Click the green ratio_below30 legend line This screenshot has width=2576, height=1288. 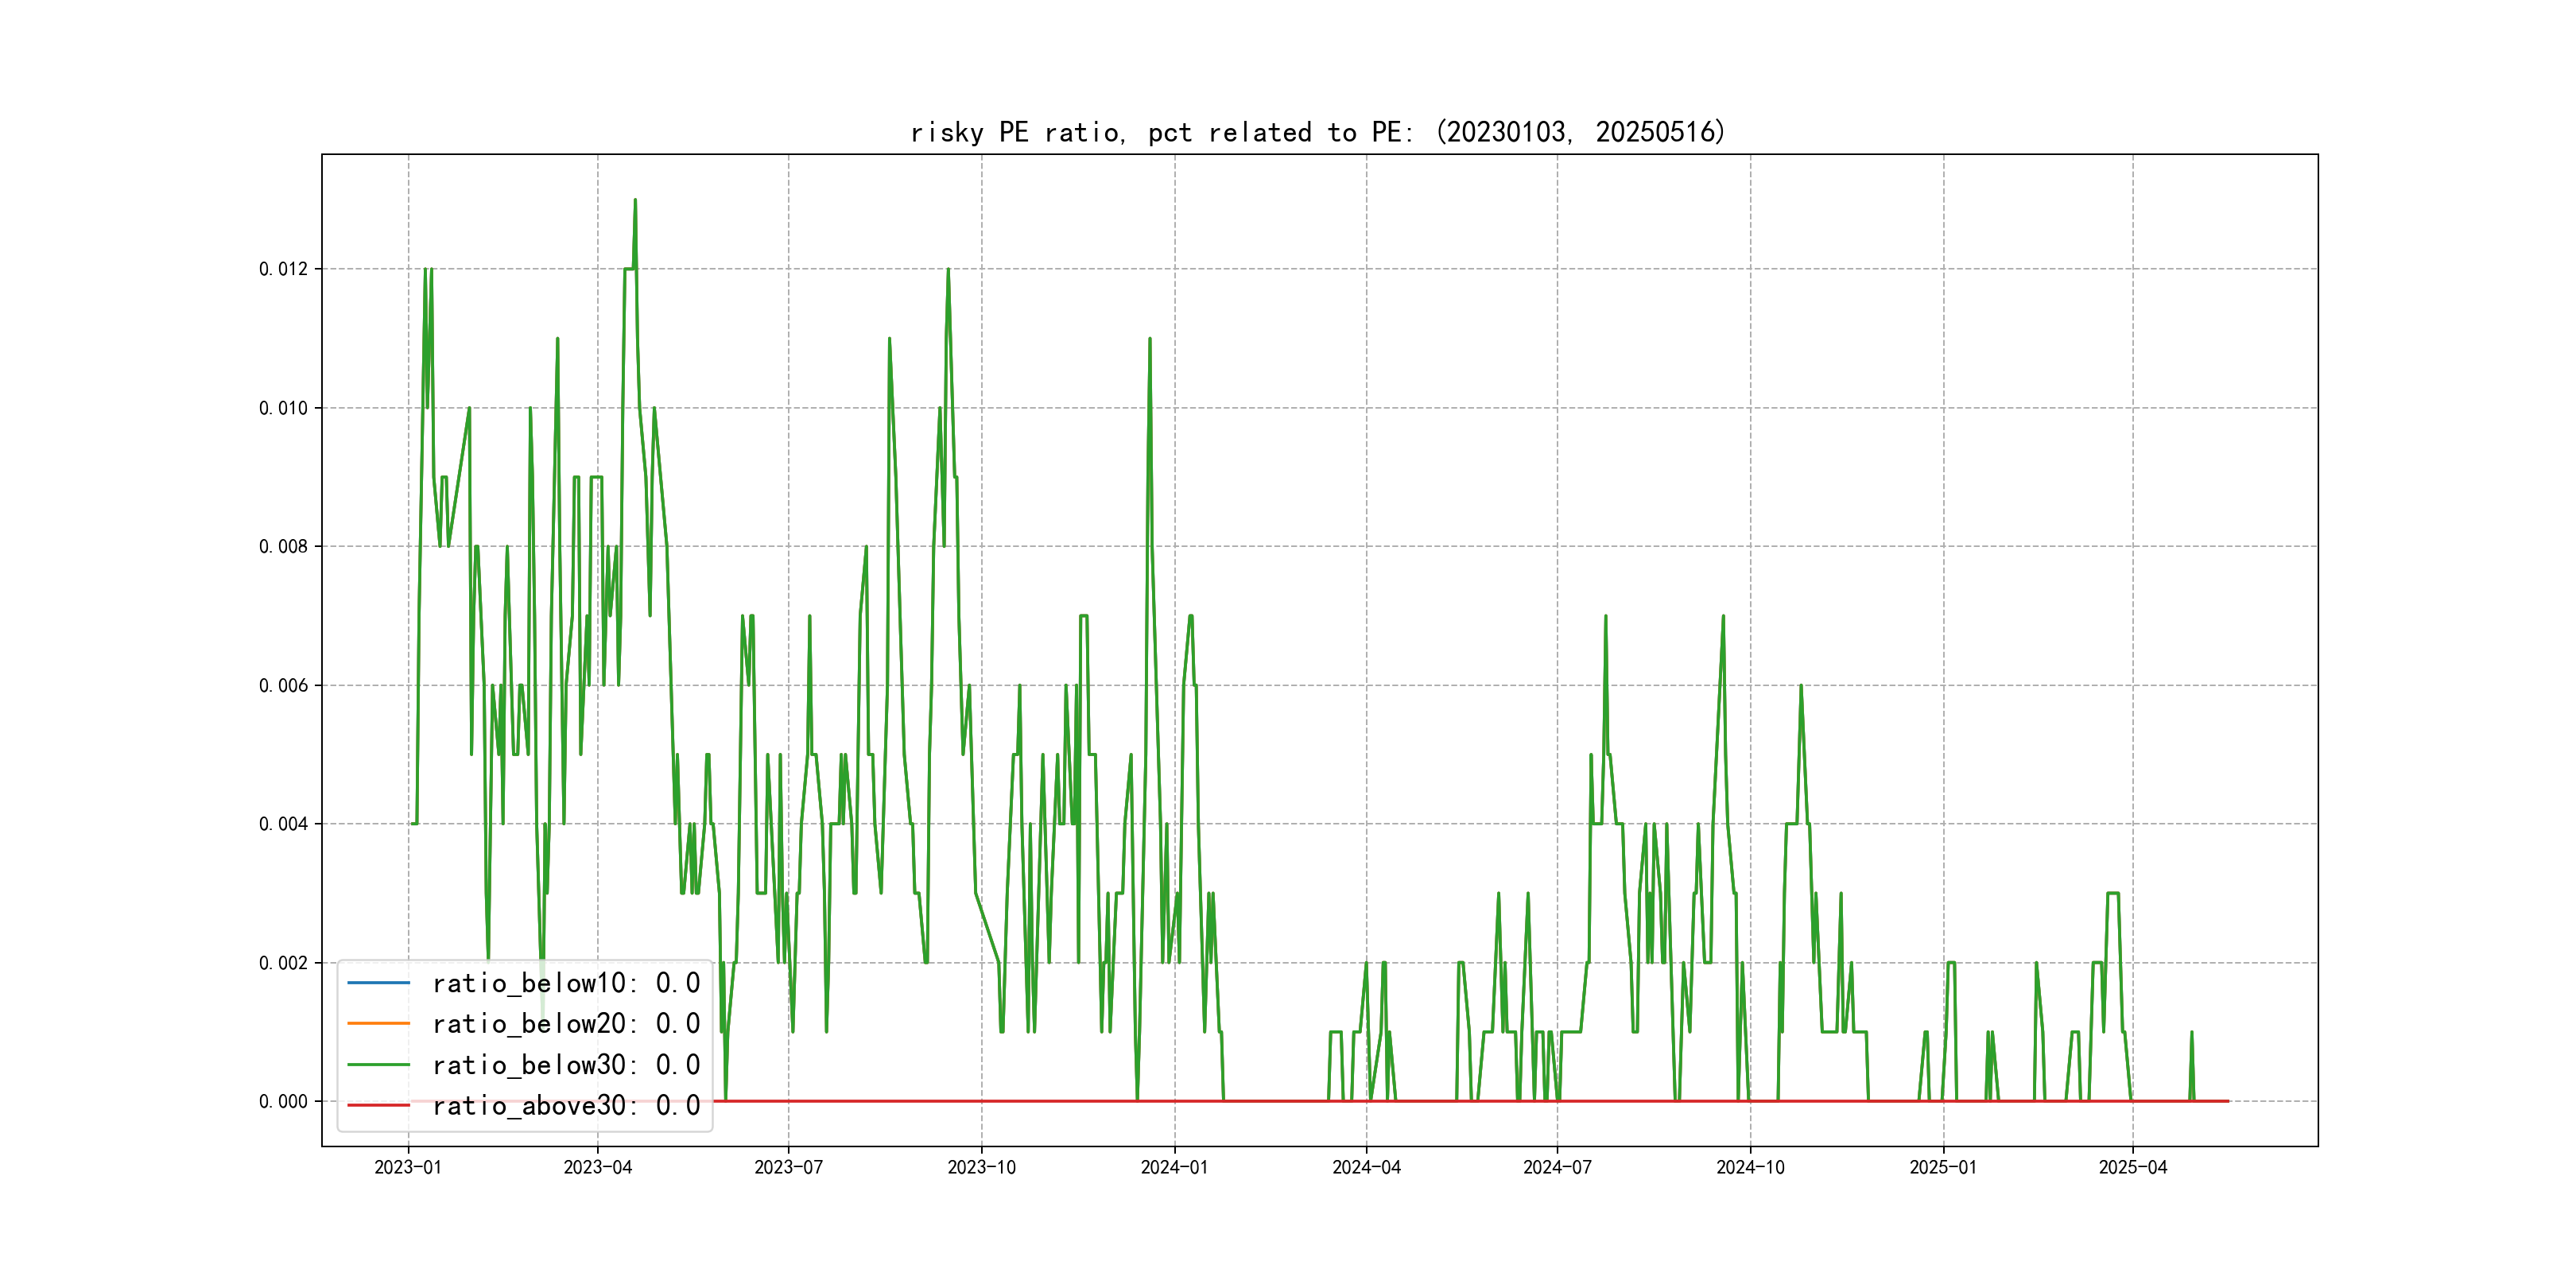(x=378, y=1065)
